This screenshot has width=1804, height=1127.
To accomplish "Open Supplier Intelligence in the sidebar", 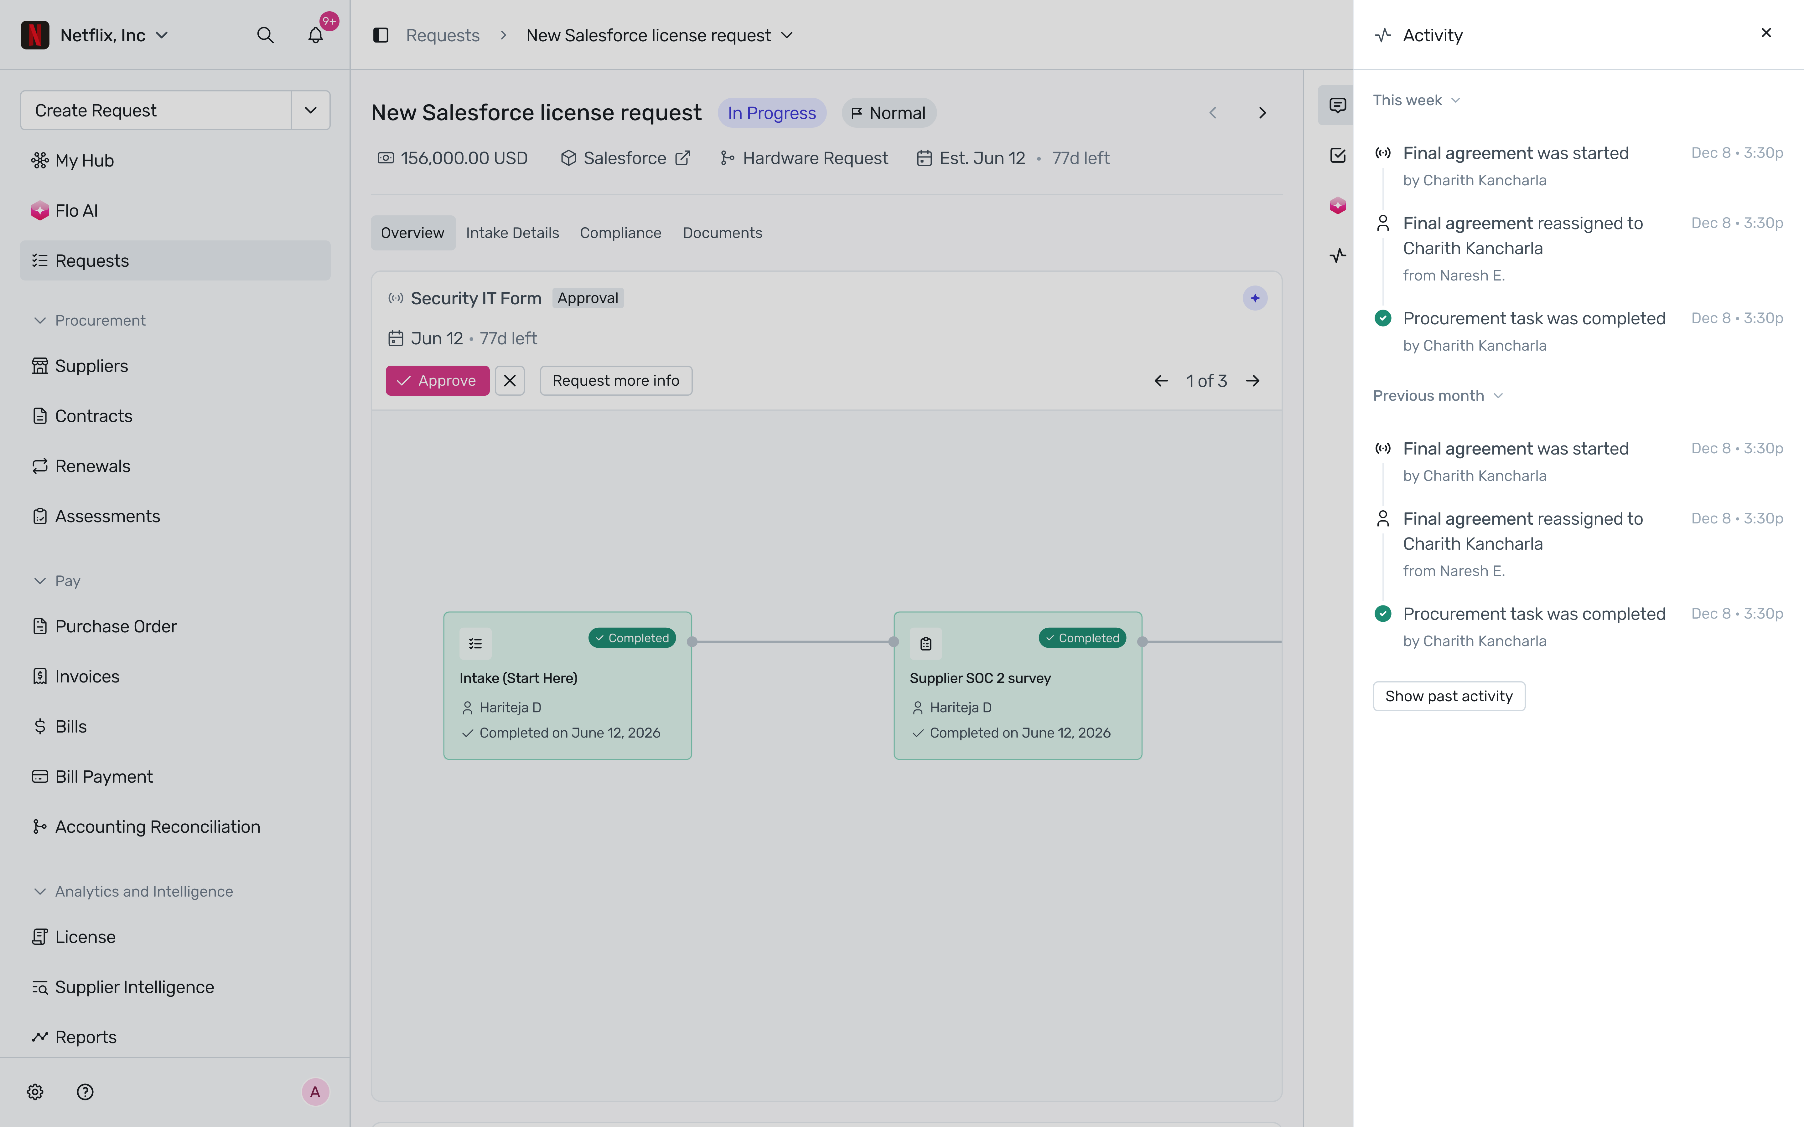I will [x=175, y=987].
